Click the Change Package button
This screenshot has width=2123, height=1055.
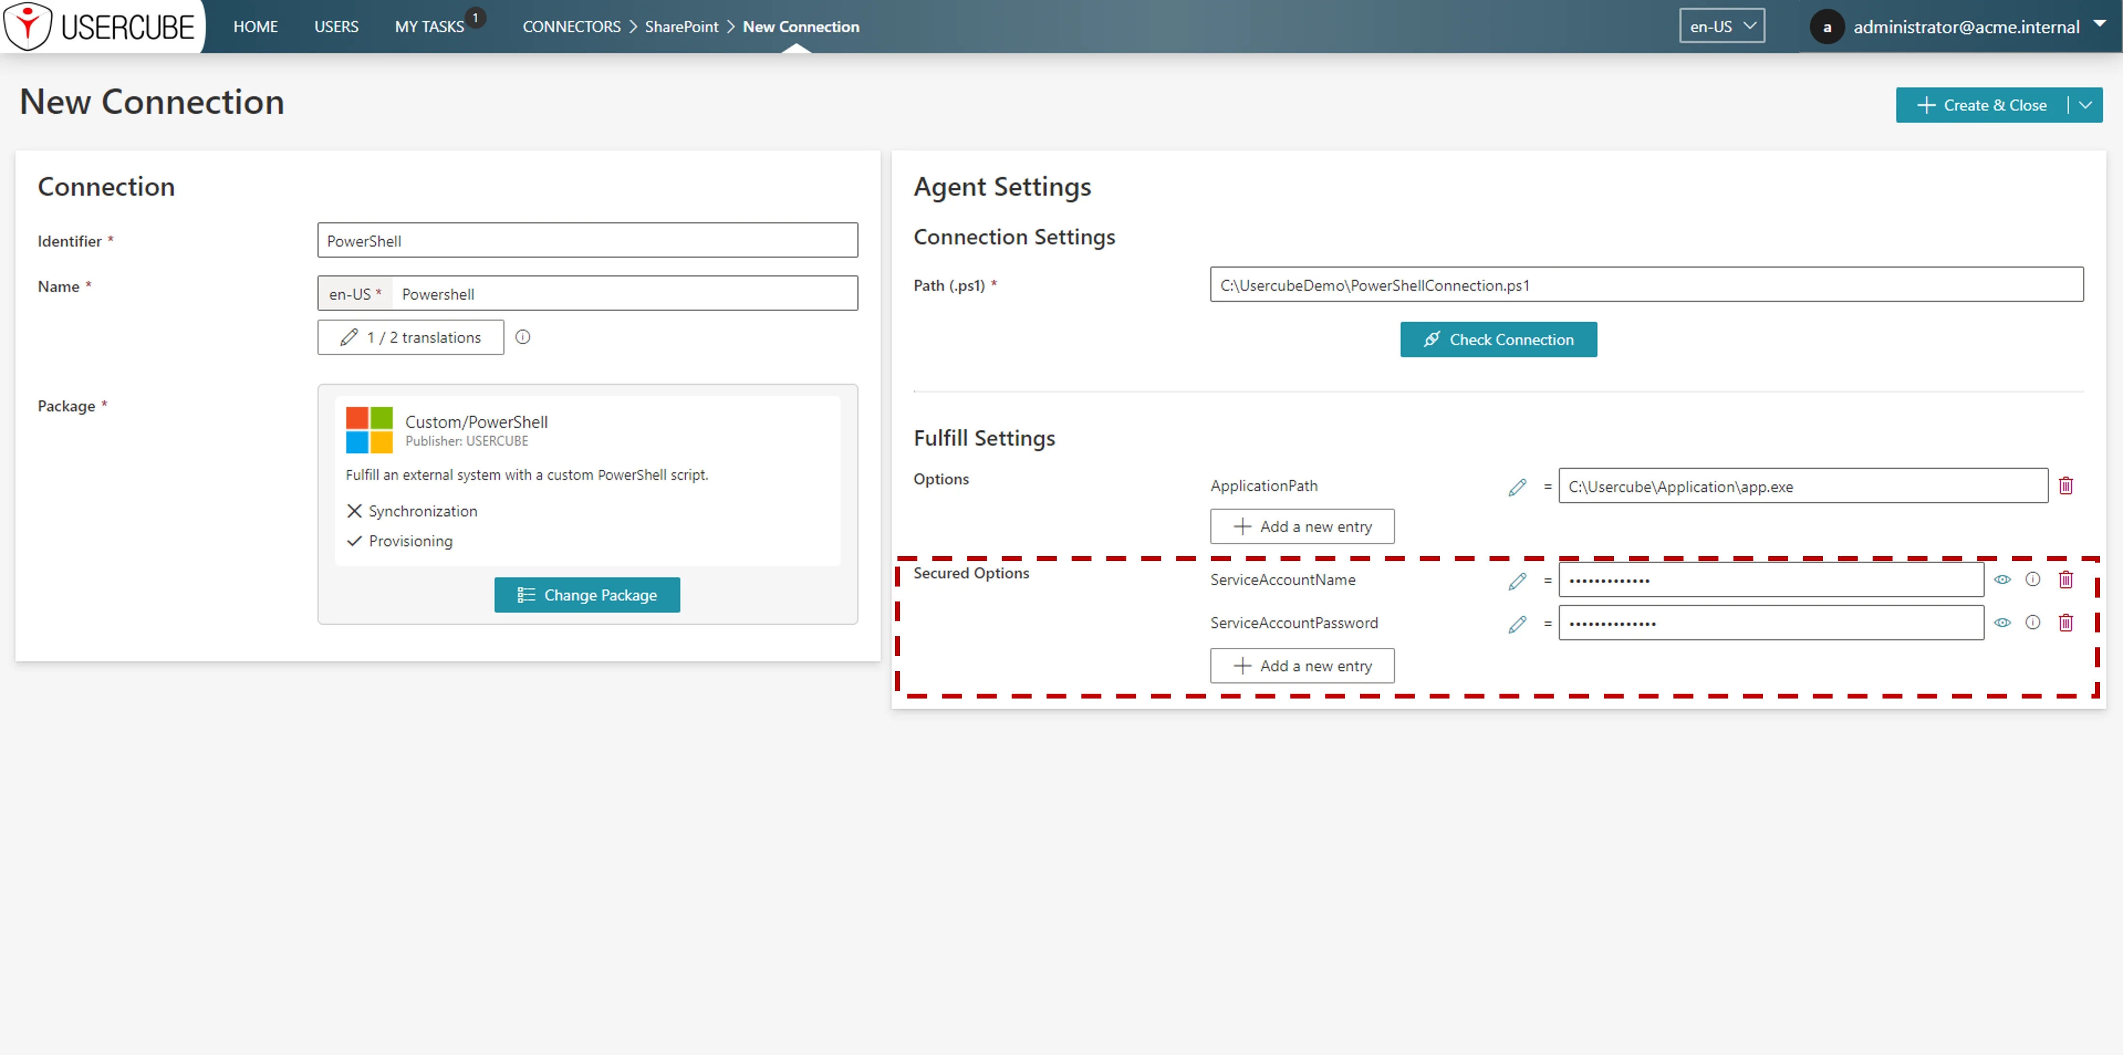[587, 595]
